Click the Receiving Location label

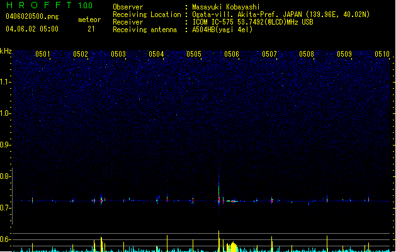147,14
